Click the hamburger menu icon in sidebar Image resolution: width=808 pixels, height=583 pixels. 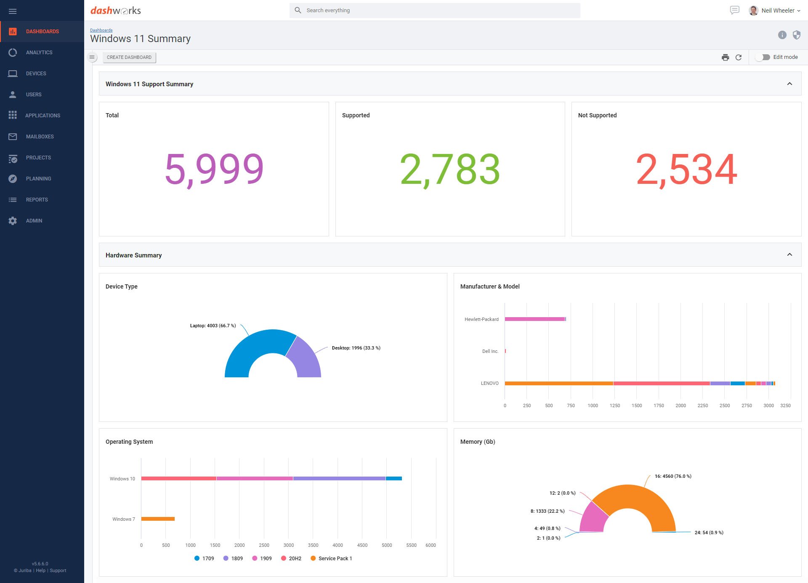click(13, 11)
